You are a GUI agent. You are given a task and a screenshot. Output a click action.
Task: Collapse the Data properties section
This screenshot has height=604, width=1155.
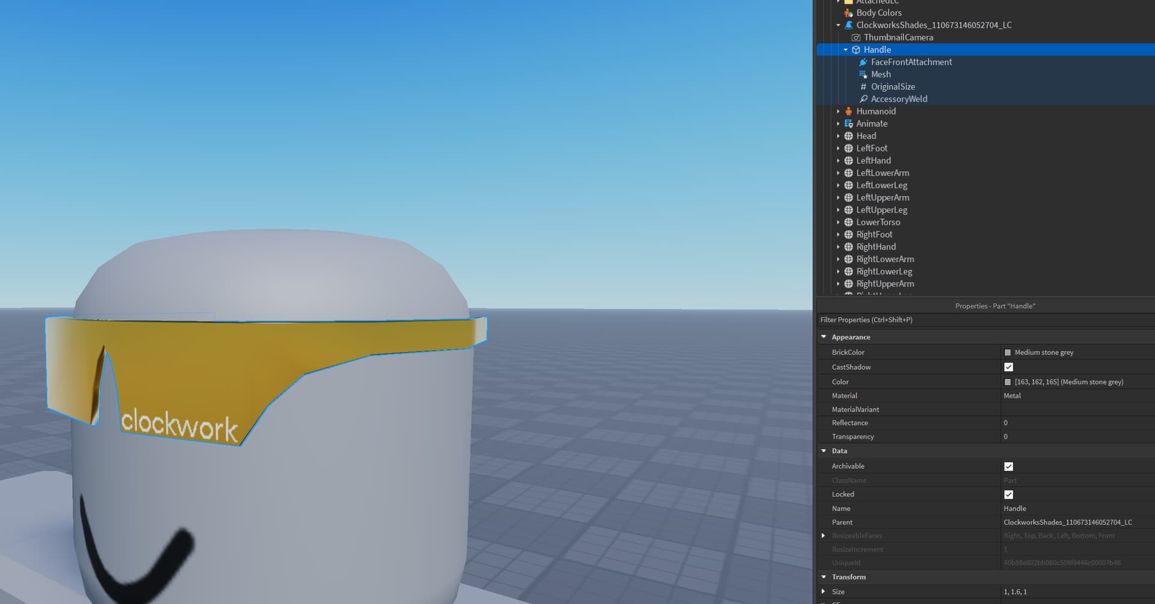pos(824,451)
